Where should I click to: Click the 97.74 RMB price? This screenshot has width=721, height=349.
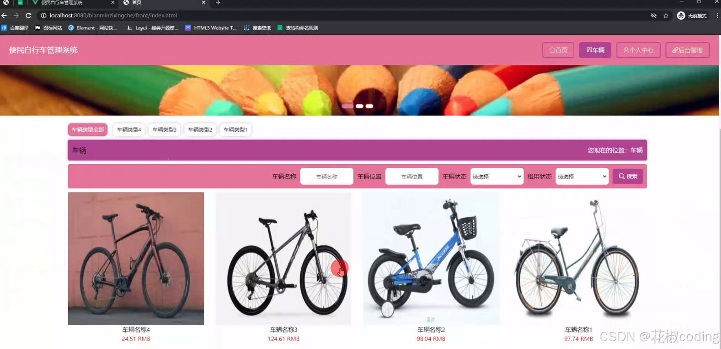(578, 339)
